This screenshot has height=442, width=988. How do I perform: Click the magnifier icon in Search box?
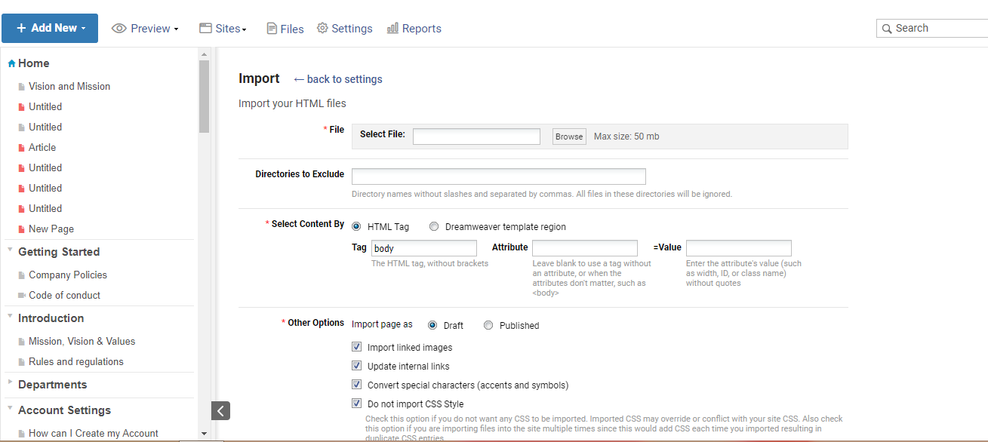click(887, 29)
